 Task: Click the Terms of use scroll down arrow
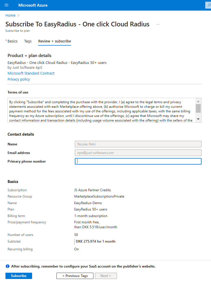(x=198, y=119)
